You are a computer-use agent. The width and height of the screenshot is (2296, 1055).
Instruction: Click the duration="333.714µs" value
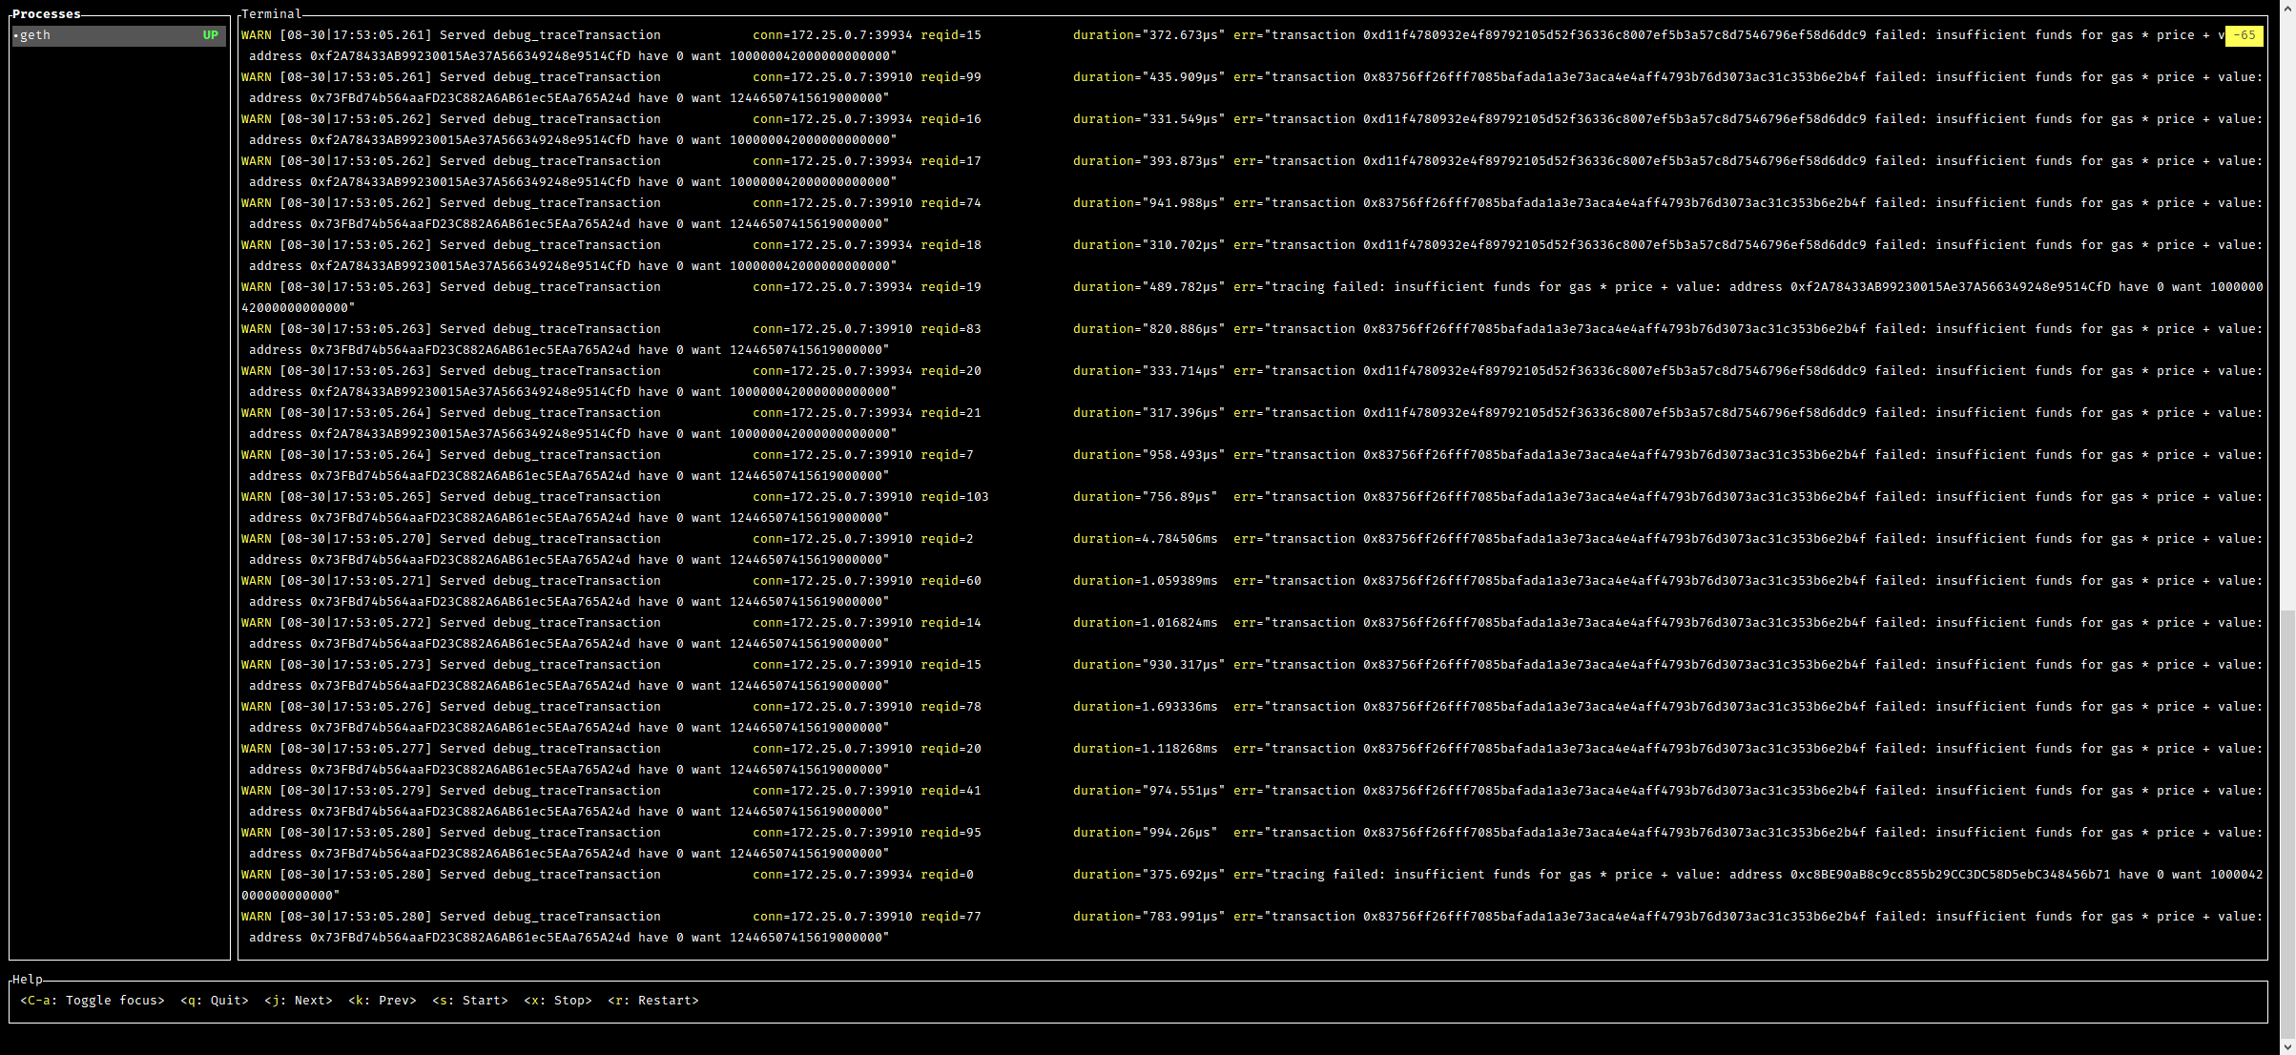coord(1149,371)
